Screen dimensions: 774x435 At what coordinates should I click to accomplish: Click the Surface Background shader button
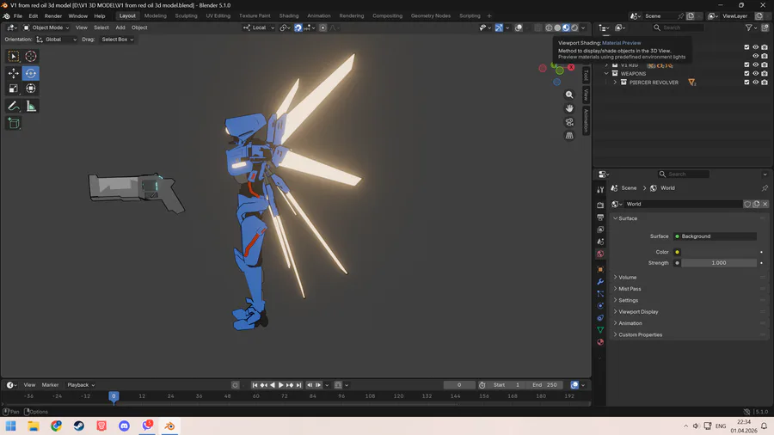pyautogui.click(x=716, y=236)
